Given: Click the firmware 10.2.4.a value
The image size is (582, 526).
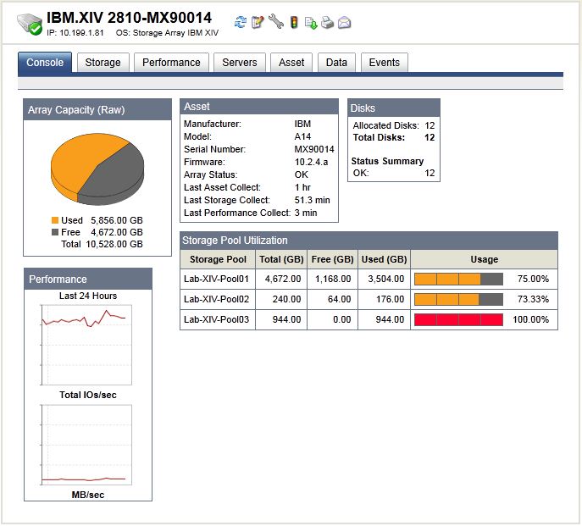Looking at the screenshot, I should click(x=312, y=162).
